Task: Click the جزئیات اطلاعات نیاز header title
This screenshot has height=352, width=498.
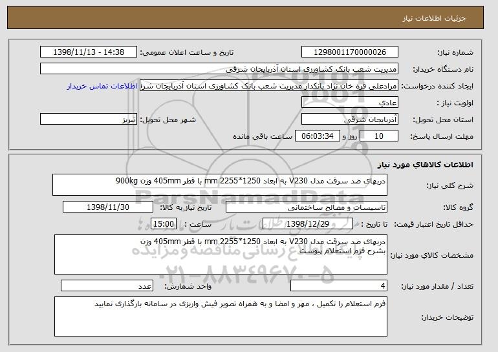Action: (434, 18)
